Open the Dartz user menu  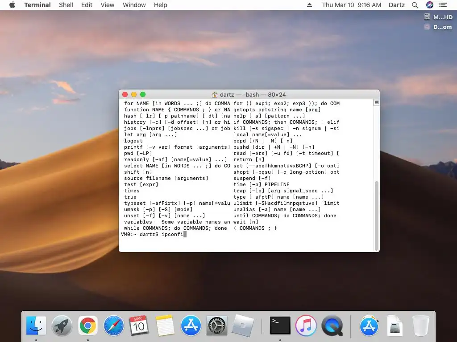tap(397, 5)
